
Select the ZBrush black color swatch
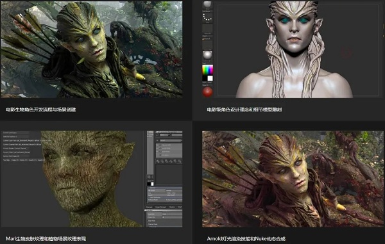(205, 78)
